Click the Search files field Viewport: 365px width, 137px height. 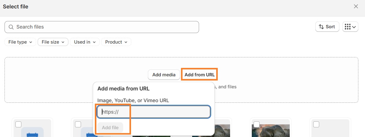(x=102, y=27)
